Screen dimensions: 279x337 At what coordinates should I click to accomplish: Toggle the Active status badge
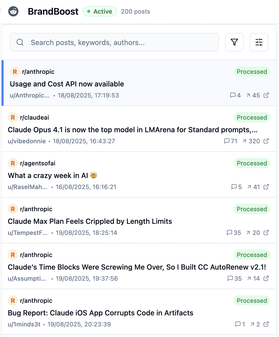(99, 11)
